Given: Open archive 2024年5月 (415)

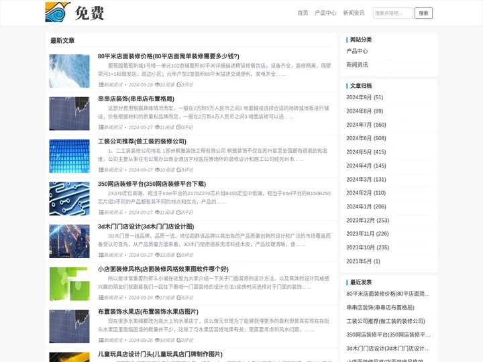Looking at the screenshot, I should point(366,152).
